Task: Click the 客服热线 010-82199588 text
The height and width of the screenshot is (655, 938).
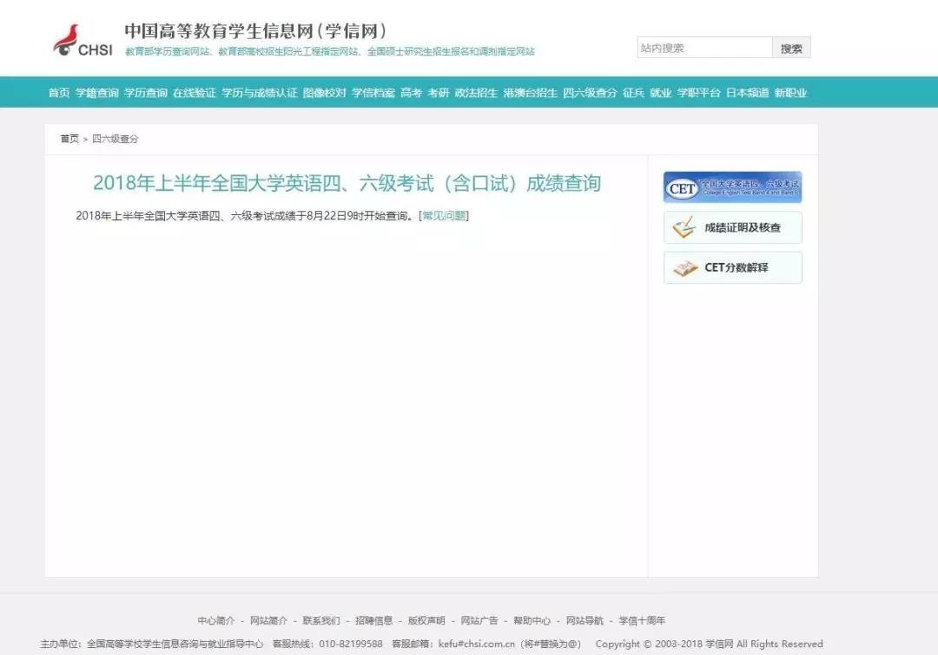Action: click(327, 644)
